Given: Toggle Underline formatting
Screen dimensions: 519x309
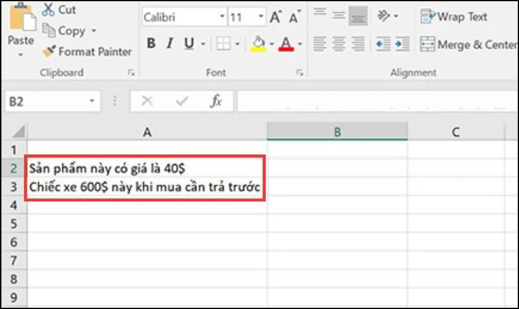Looking at the screenshot, I should coord(189,43).
